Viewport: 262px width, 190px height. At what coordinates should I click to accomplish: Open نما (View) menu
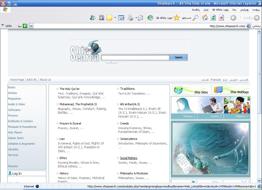[234, 10]
